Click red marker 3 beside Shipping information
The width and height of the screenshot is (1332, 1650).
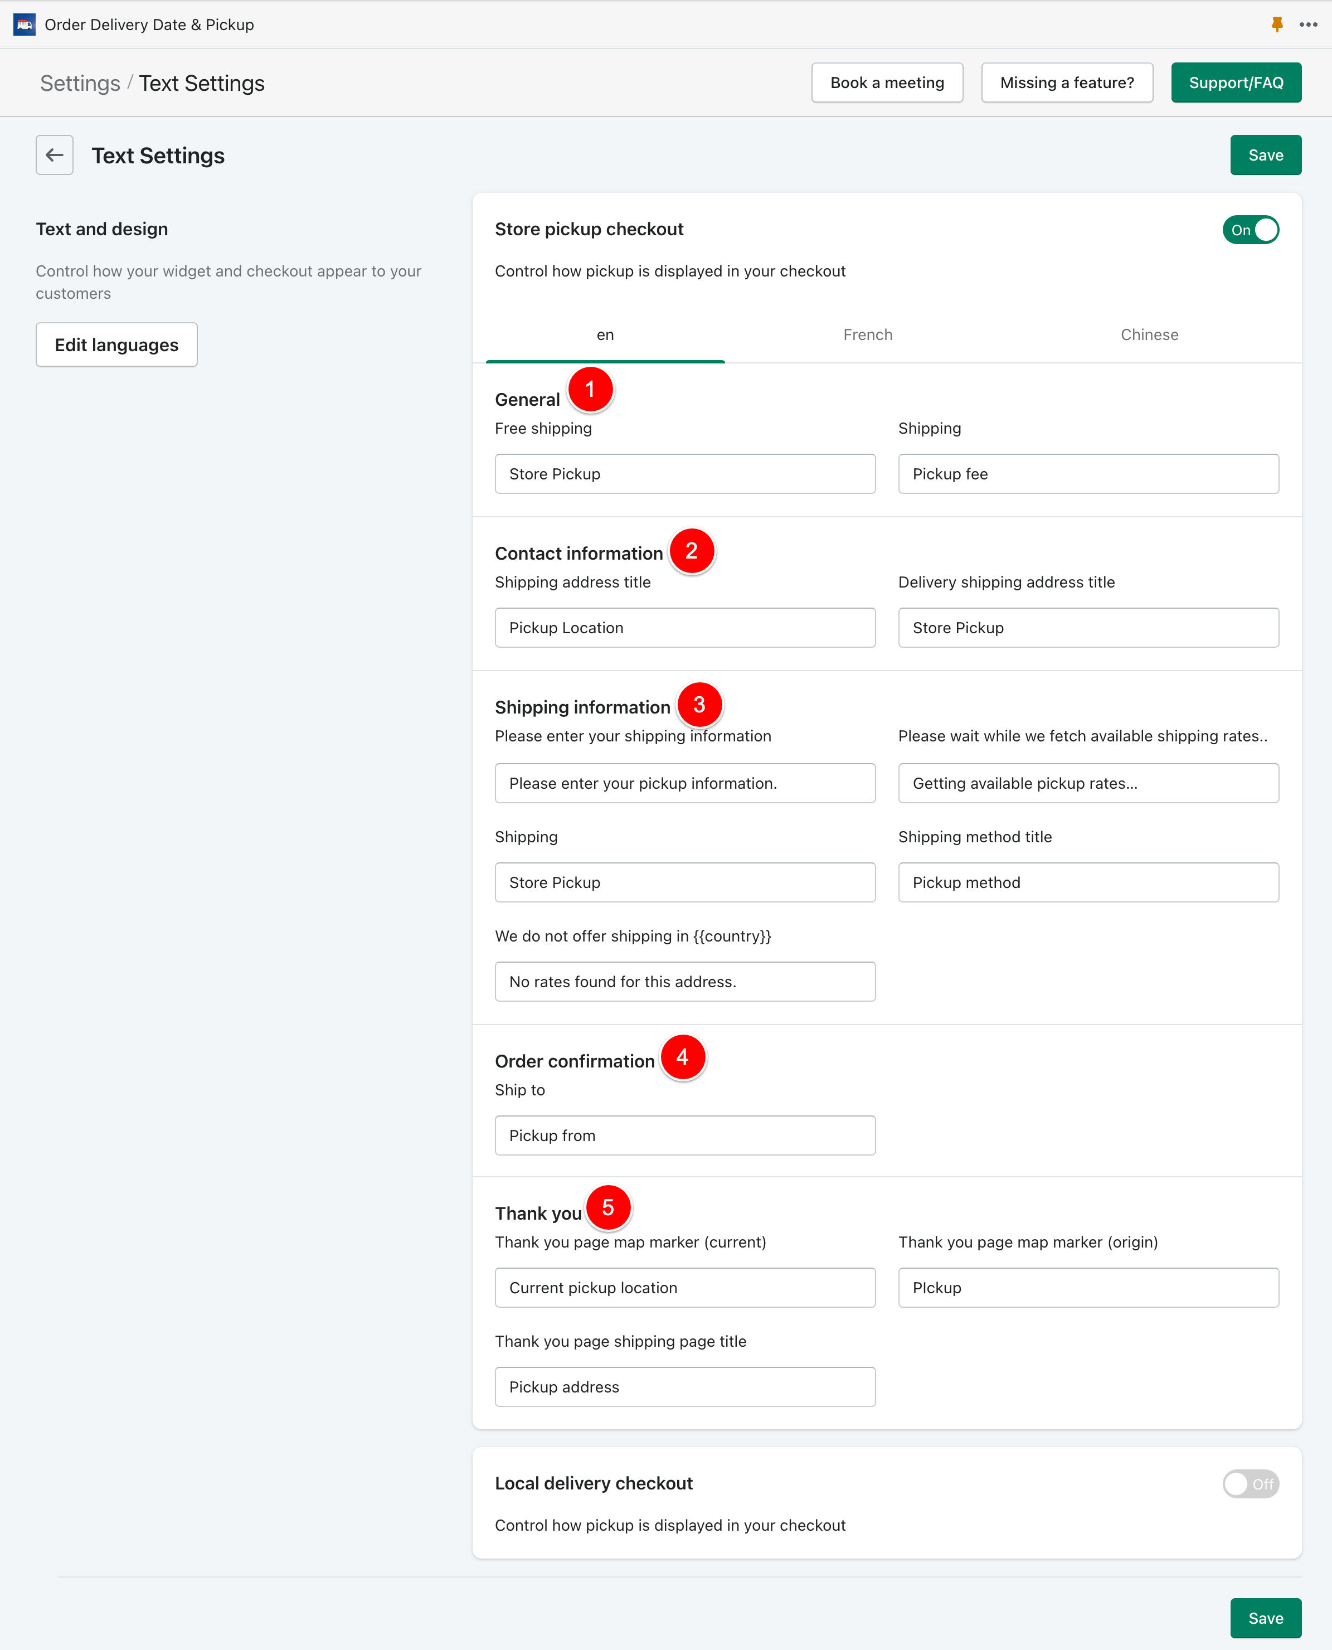699,705
